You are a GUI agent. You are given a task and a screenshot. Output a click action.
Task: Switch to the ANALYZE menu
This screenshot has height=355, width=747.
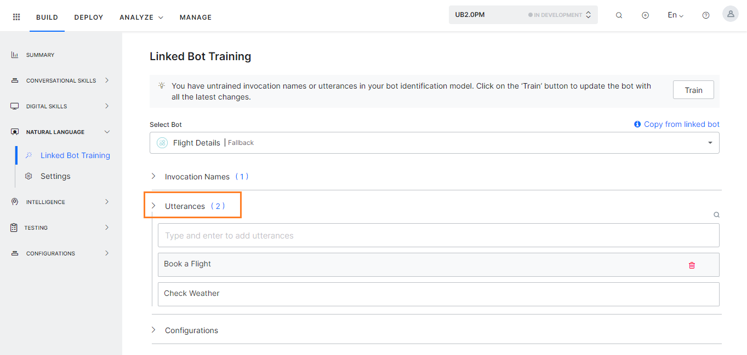[x=137, y=17]
